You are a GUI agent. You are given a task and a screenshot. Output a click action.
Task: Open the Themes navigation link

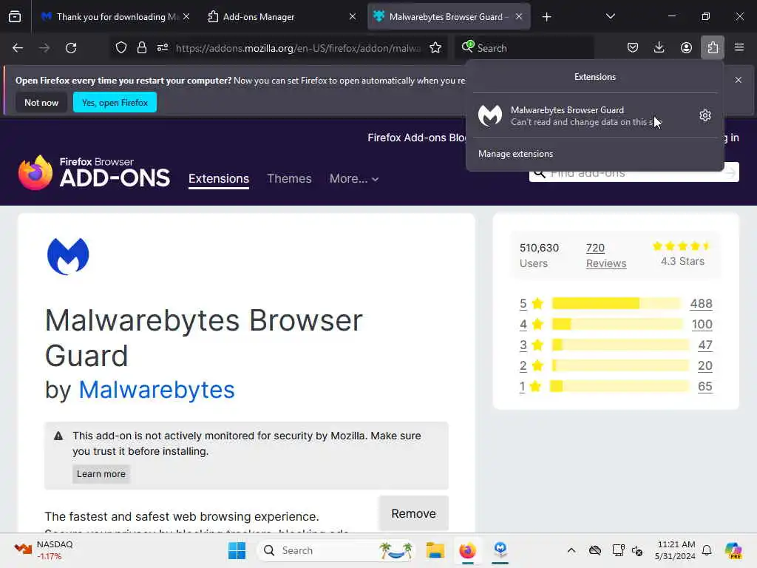289,179
